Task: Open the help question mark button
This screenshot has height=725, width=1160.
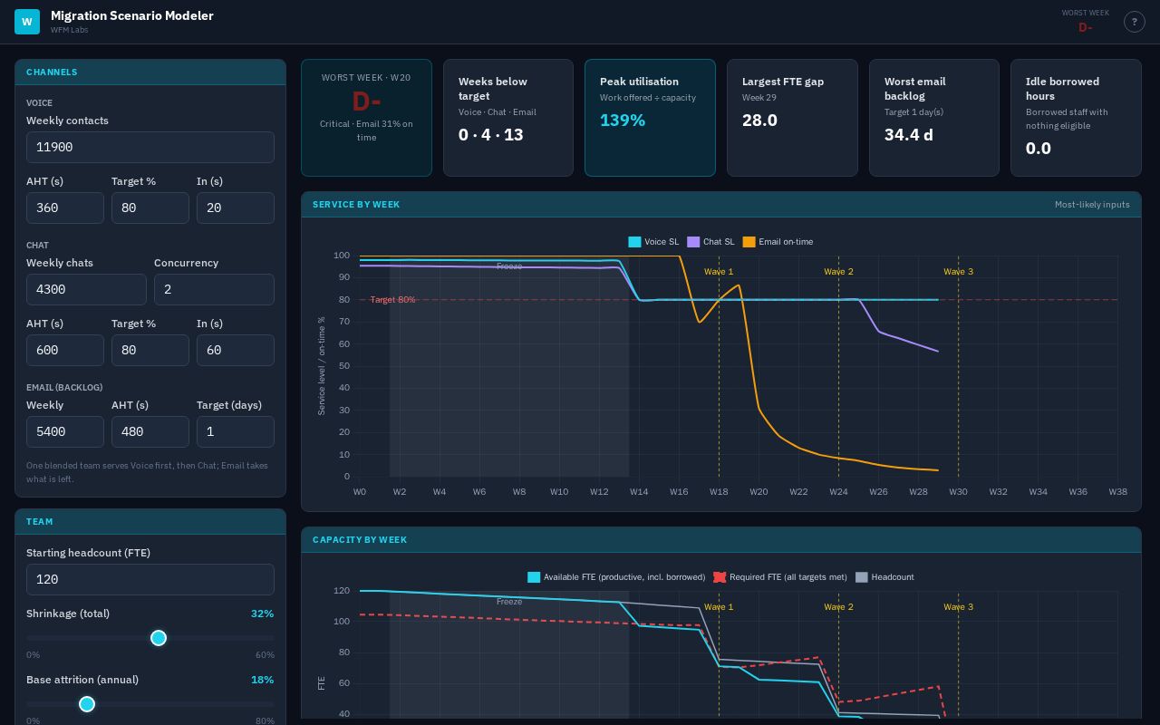Action: click(1134, 22)
